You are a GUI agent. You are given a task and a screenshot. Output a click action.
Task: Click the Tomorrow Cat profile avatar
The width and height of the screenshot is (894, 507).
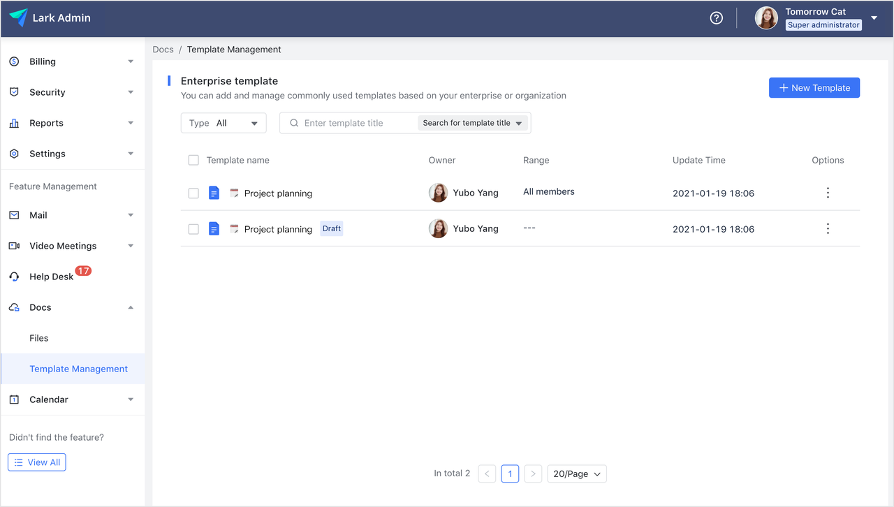click(766, 18)
